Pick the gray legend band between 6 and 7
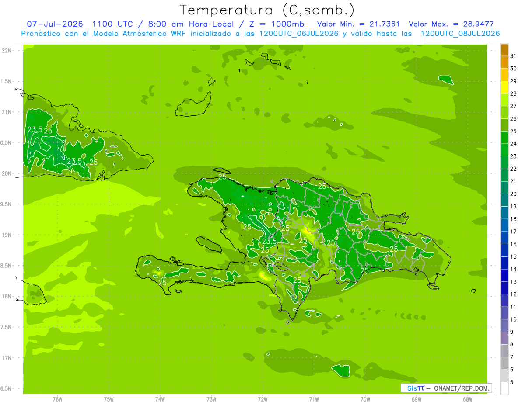The width and height of the screenshot is (525, 405). point(504,363)
